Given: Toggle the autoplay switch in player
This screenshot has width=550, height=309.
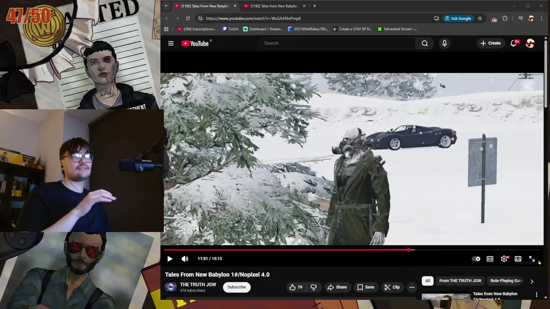Looking at the screenshot, I should click(476, 259).
